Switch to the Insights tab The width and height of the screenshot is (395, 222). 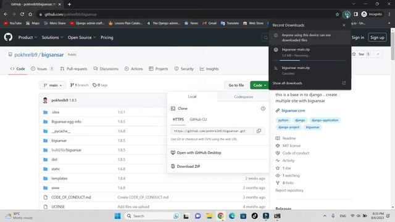click(209, 68)
